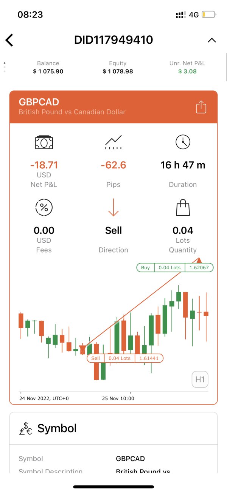Tap the Unr. Net P&L value

click(x=187, y=71)
